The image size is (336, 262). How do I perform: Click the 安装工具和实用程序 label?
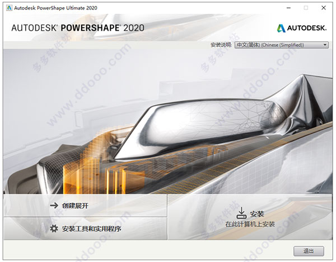tap(91, 229)
